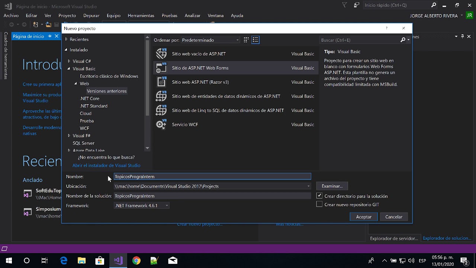The image size is (476, 268).
Task: Open the .NET Framework 4.6.1 version dropdown
Action: tap(142, 205)
